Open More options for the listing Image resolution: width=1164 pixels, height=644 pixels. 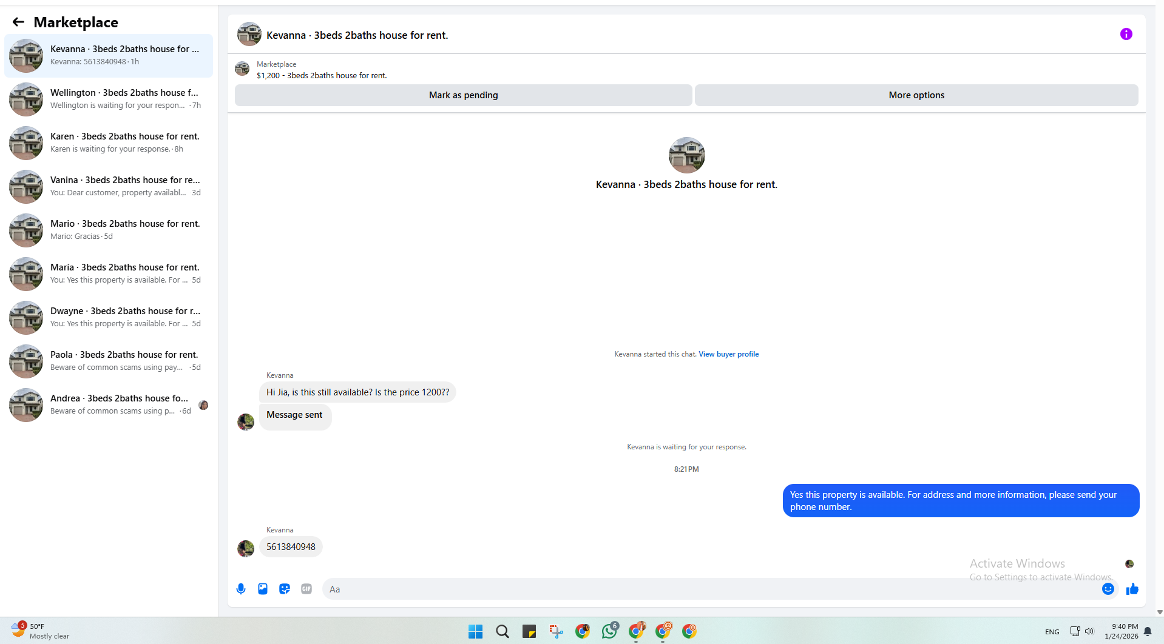[x=916, y=95]
